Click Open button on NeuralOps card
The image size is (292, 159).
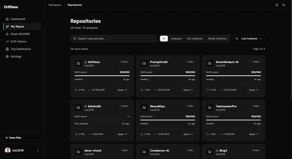(x=188, y=134)
